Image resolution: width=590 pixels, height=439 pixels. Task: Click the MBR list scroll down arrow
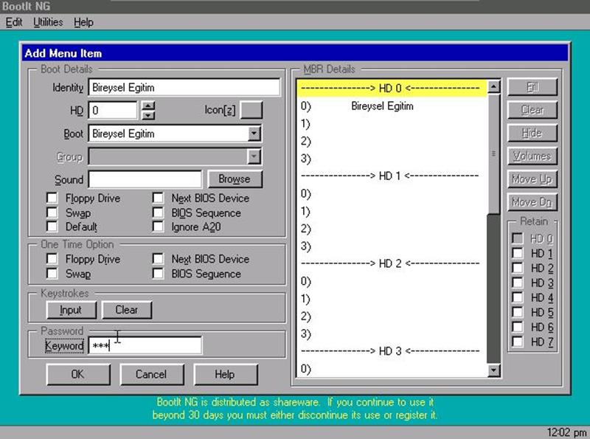[493, 371]
